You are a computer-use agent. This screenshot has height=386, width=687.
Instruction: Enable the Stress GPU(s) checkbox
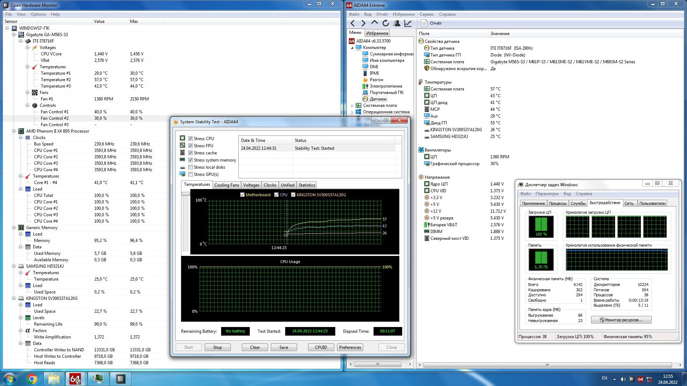(x=191, y=174)
